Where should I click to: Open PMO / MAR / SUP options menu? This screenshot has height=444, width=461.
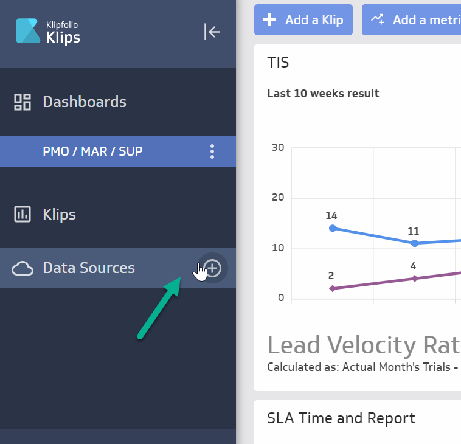coord(212,151)
